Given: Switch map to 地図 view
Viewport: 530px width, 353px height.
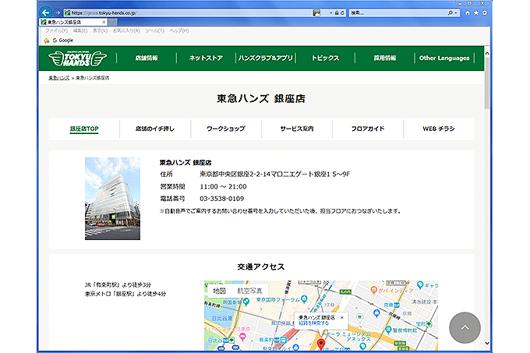Looking at the screenshot, I should [219, 291].
